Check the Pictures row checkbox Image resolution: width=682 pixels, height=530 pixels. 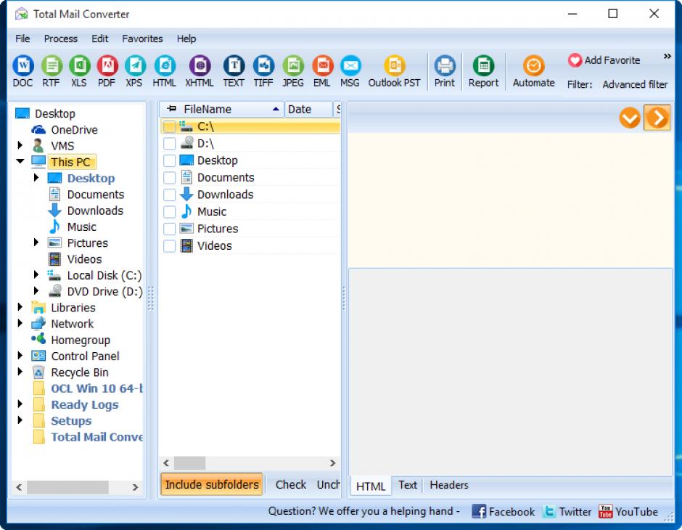point(169,229)
